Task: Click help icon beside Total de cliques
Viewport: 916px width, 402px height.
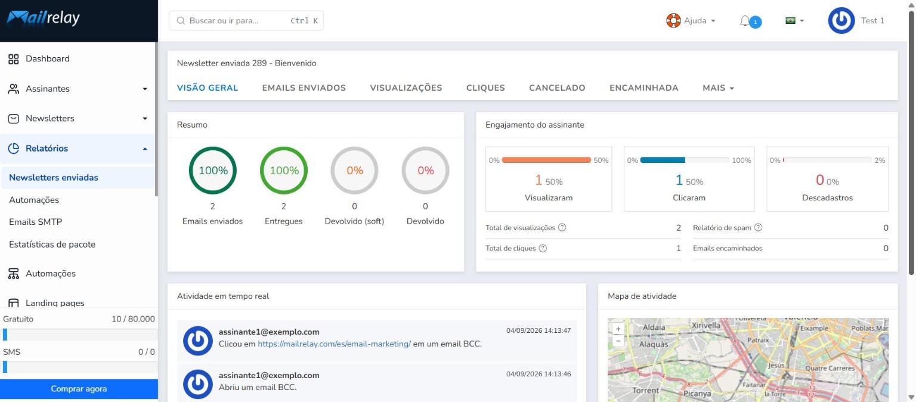Action: coord(543,249)
